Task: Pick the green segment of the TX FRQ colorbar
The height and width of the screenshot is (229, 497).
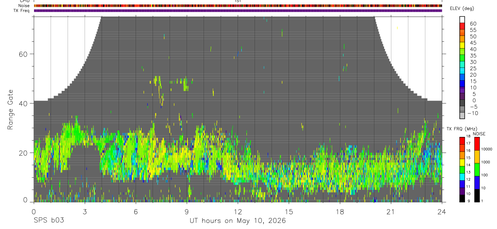Action: point(462,170)
